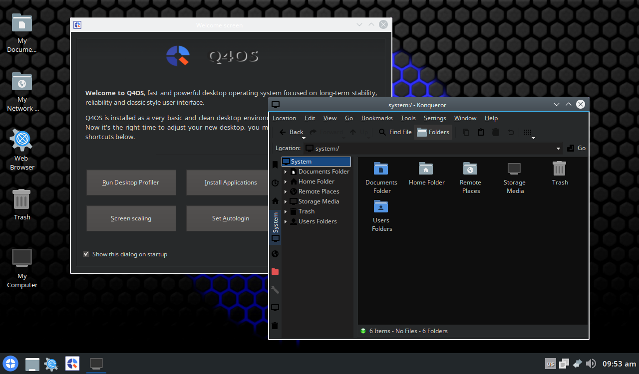The width and height of the screenshot is (639, 374).
Task: Click the Copy icon in Konqueror toolbar
Action: (466, 132)
